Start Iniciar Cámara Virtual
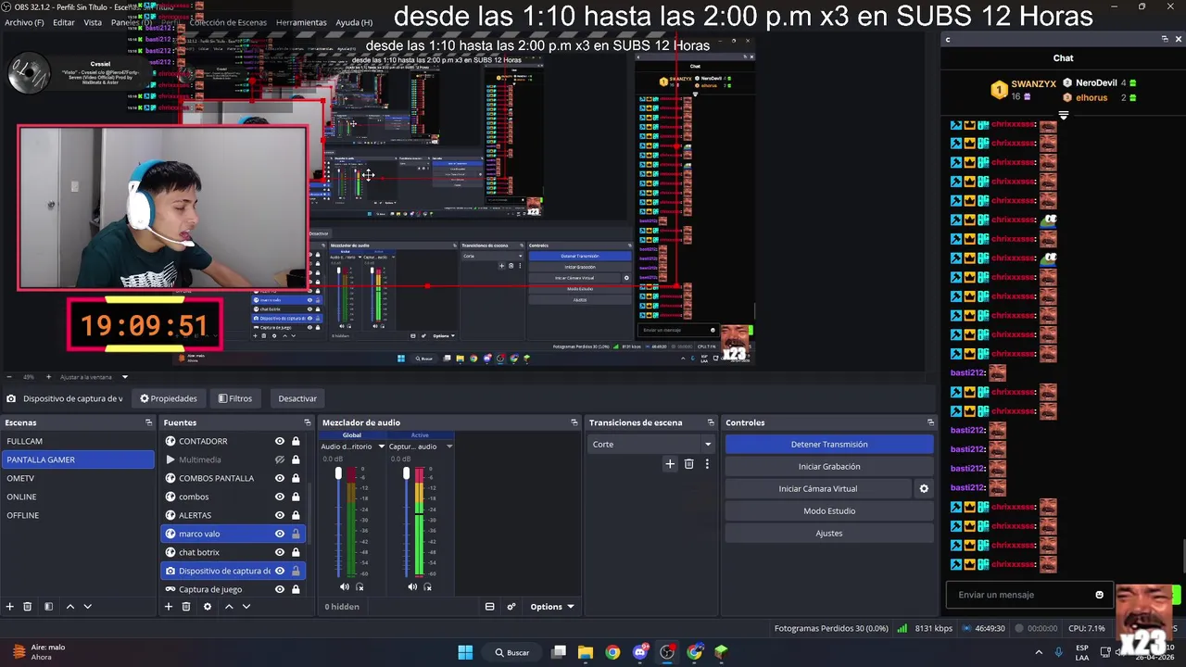The height and width of the screenshot is (667, 1186). point(818,489)
